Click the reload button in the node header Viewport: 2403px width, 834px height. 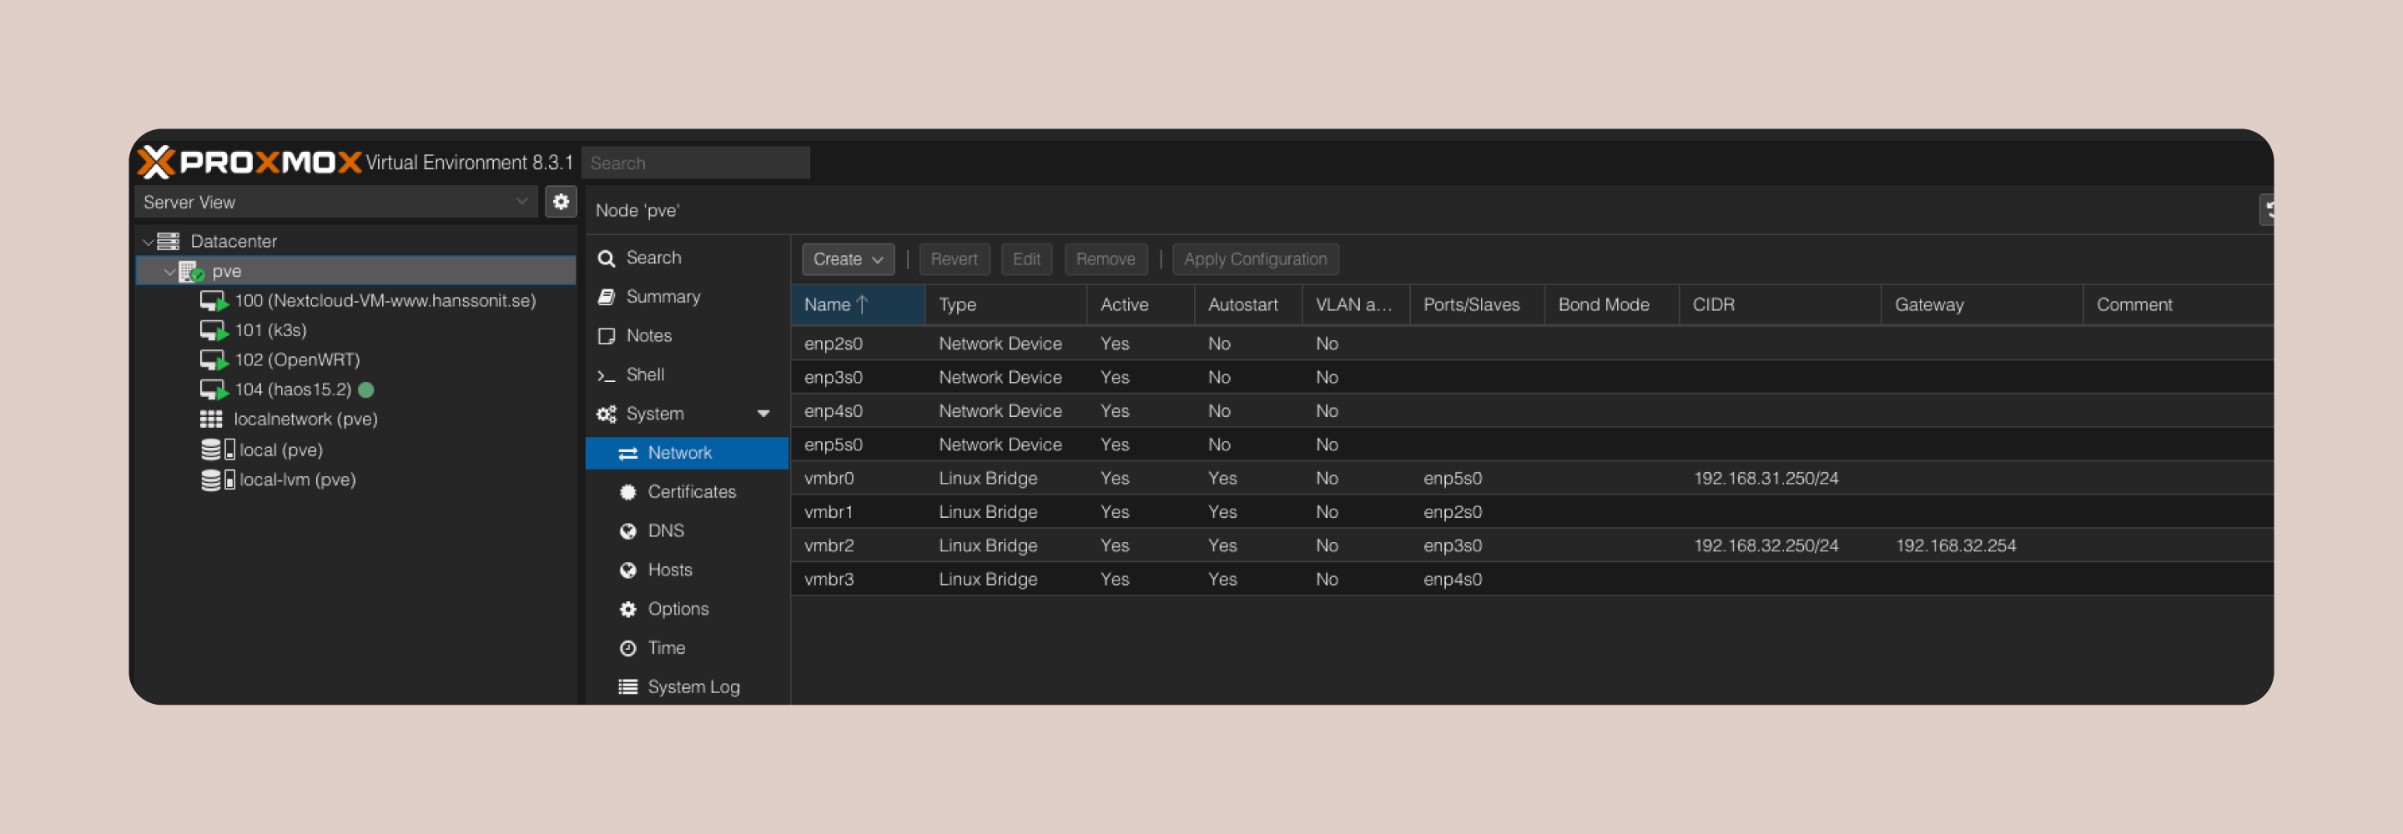coord(2267,210)
